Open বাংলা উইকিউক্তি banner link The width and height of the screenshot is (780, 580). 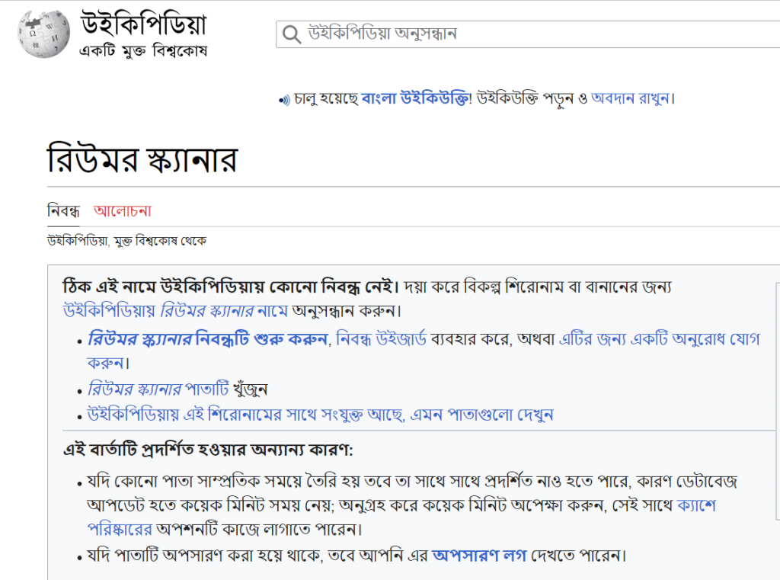(414, 98)
